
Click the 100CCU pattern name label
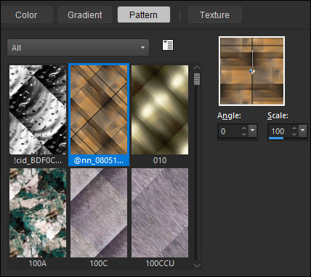[160, 263]
